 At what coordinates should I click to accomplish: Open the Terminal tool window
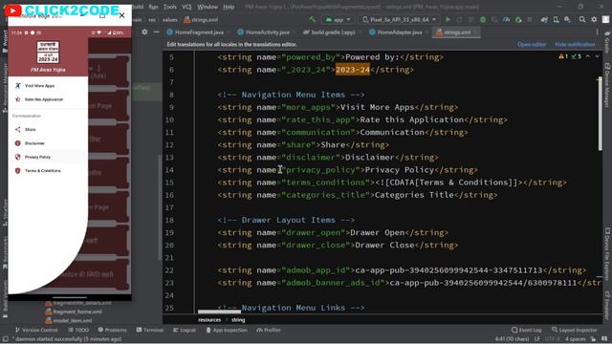150,330
